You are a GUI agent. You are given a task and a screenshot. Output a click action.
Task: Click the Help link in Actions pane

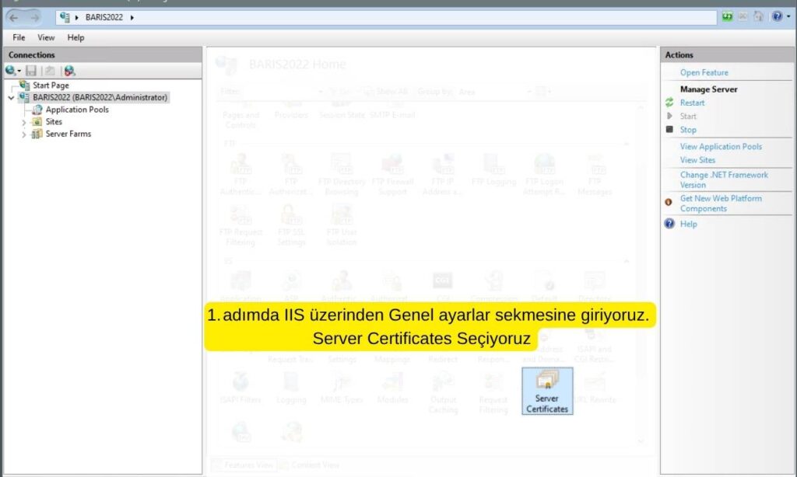pos(688,224)
